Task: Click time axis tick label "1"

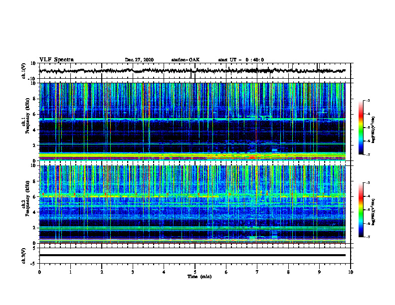Action: click(x=70, y=272)
